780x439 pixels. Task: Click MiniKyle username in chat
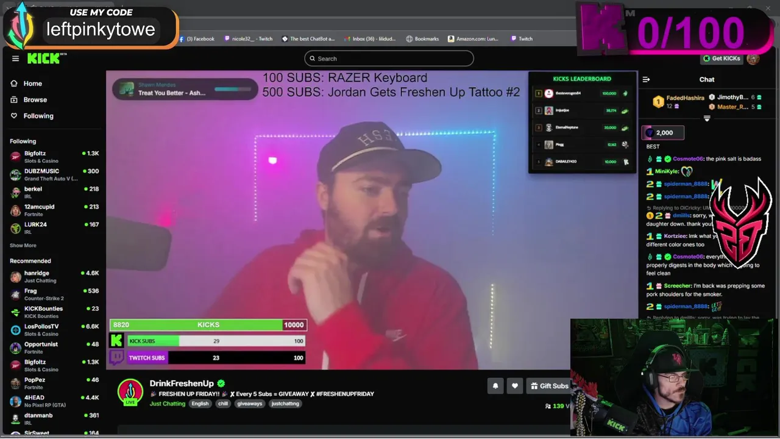[x=667, y=171]
